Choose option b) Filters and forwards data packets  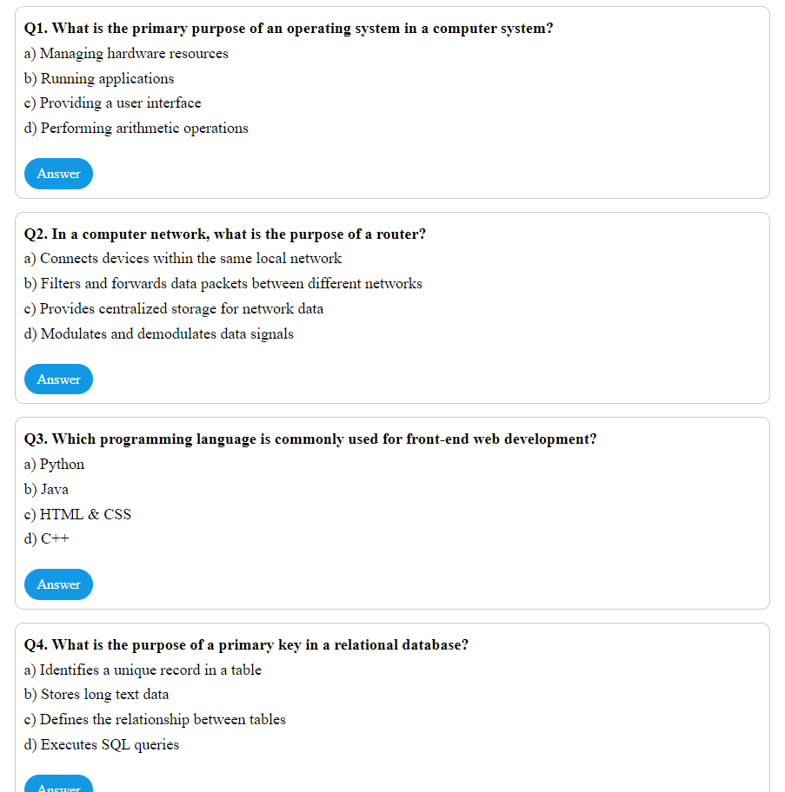pos(223,283)
